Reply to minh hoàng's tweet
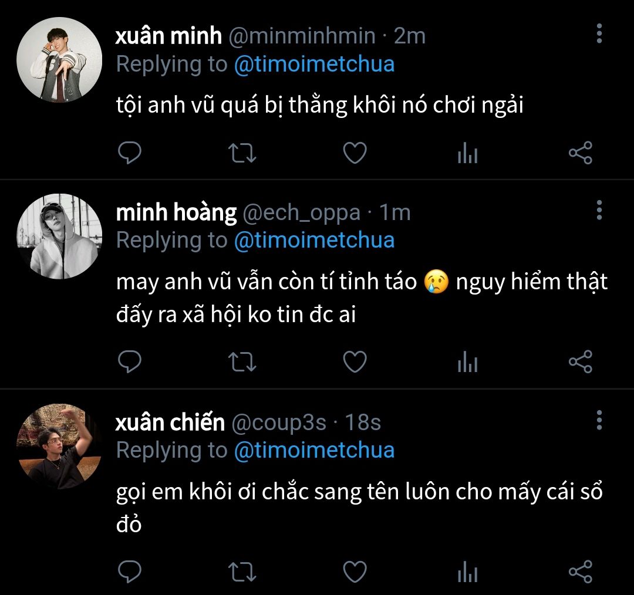The image size is (634, 595). coord(130,363)
